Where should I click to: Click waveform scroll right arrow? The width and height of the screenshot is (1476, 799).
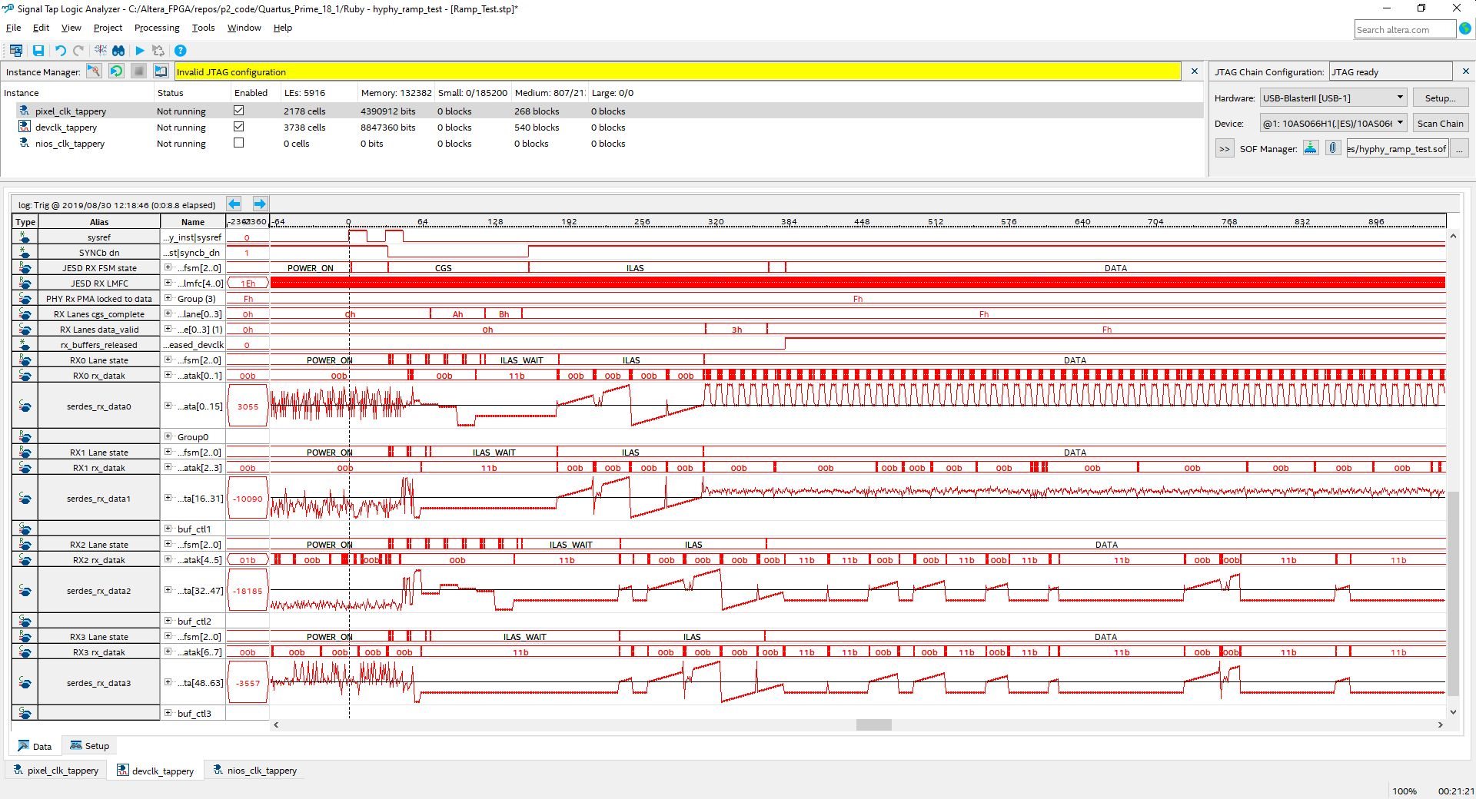pos(1440,724)
